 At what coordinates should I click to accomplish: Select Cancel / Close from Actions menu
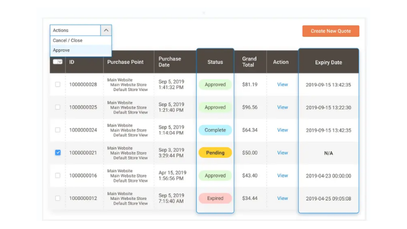pyautogui.click(x=68, y=41)
